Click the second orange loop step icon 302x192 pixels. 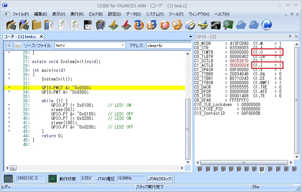point(152,25)
